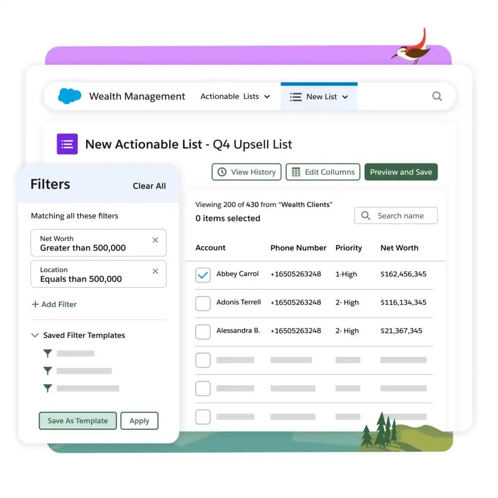
Task: Click the magnifier inside Search name field
Action: point(365,215)
